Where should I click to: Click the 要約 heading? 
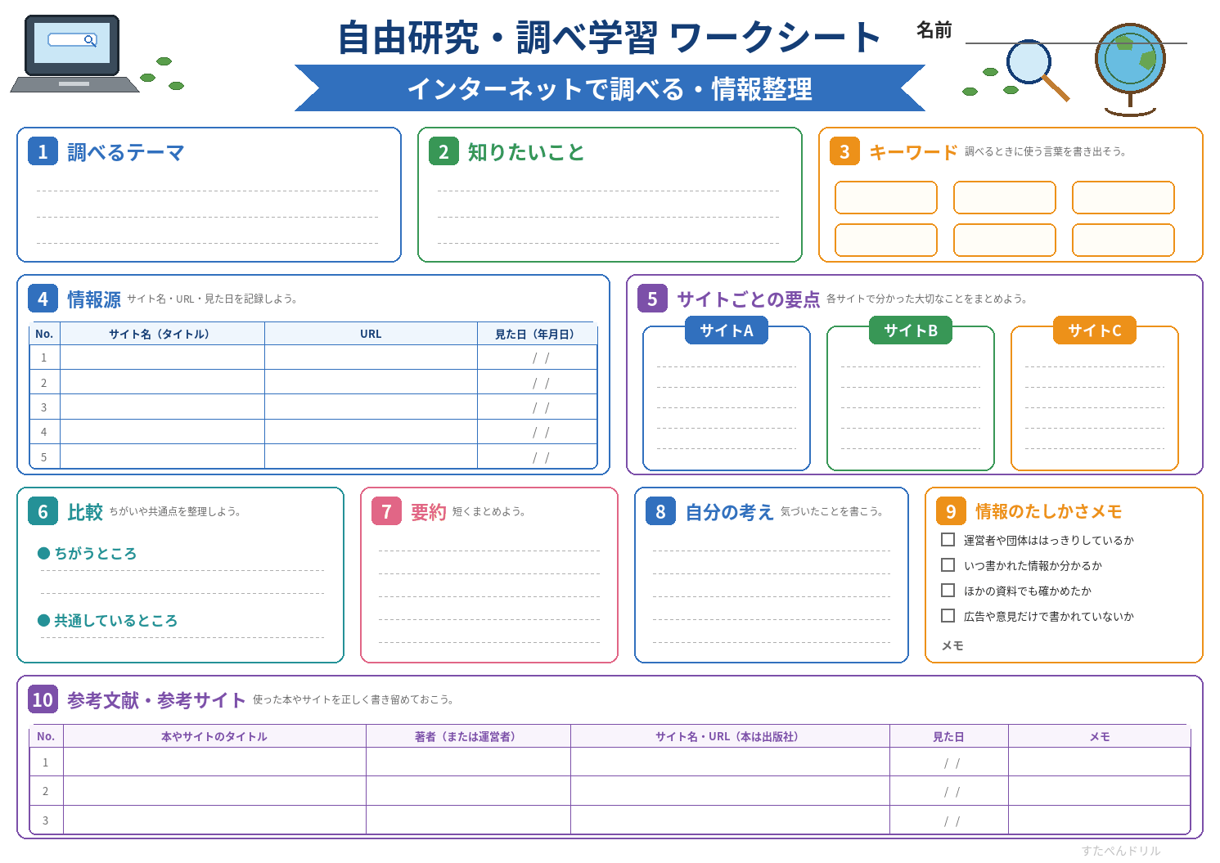click(x=428, y=512)
